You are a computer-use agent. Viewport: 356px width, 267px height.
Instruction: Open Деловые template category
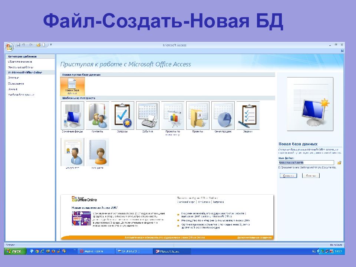(13, 78)
